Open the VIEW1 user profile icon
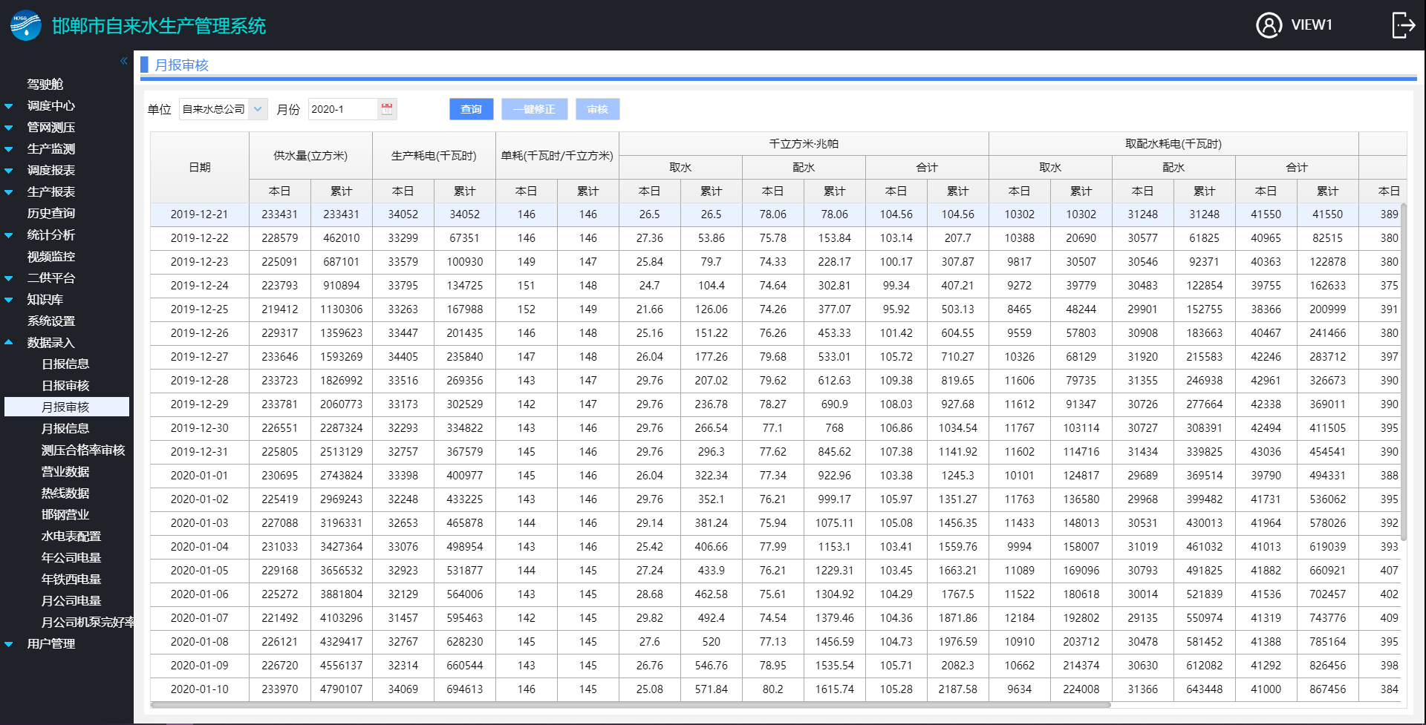This screenshot has height=725, width=1426. tap(1269, 24)
